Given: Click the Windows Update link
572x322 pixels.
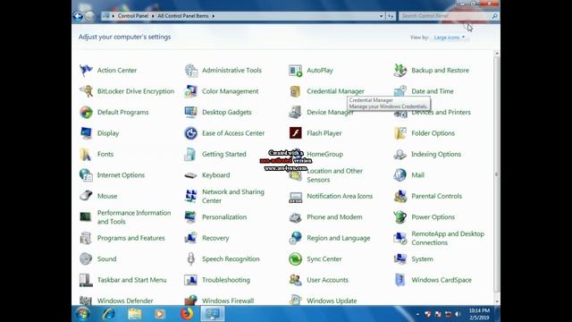Looking at the screenshot, I should pos(332,301).
